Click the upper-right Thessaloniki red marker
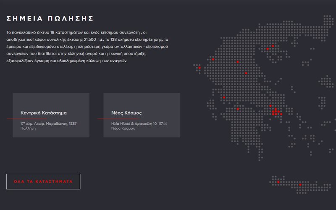This screenshot has width=336, height=210. (273, 46)
